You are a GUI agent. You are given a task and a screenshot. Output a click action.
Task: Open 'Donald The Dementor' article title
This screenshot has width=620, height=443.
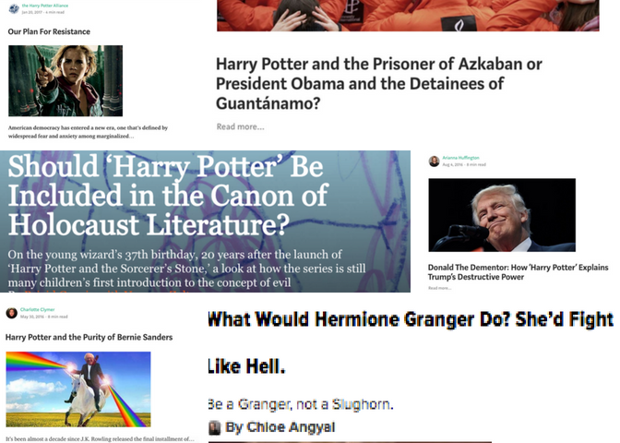tap(518, 272)
